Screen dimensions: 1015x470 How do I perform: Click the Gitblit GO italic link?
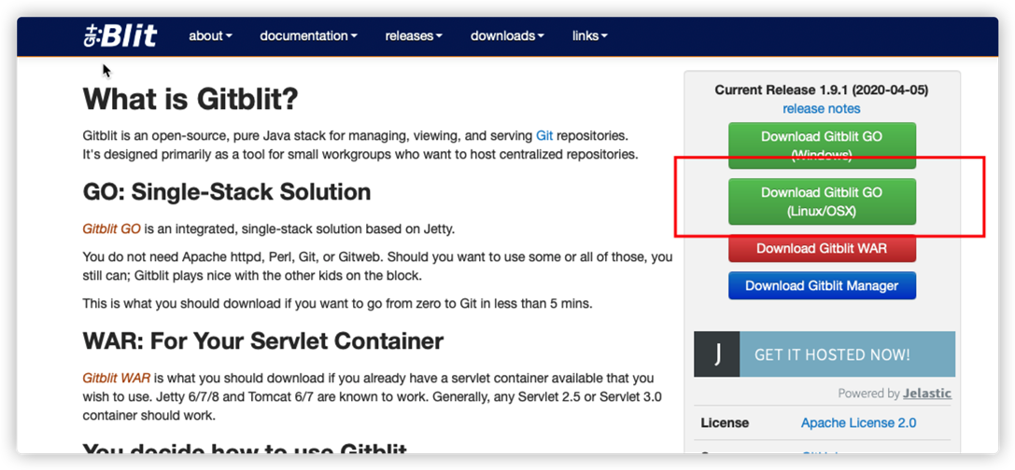tap(111, 228)
